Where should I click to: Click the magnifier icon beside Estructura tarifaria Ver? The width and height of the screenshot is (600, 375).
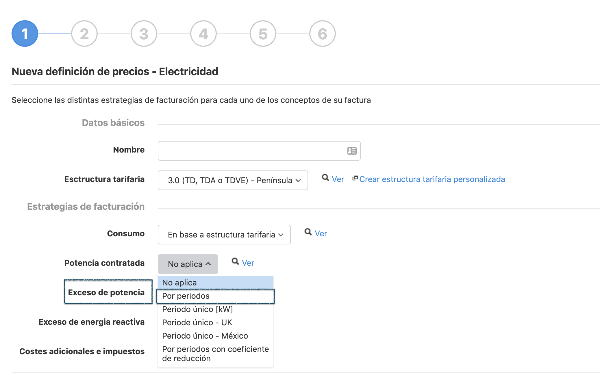pos(325,178)
